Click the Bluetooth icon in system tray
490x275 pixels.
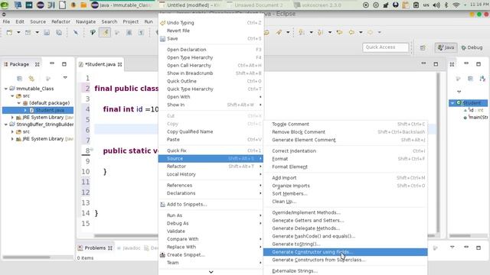tap(446, 5)
